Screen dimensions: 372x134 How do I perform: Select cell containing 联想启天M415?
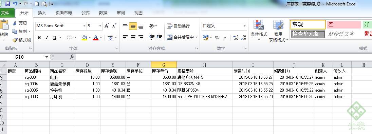205,77
